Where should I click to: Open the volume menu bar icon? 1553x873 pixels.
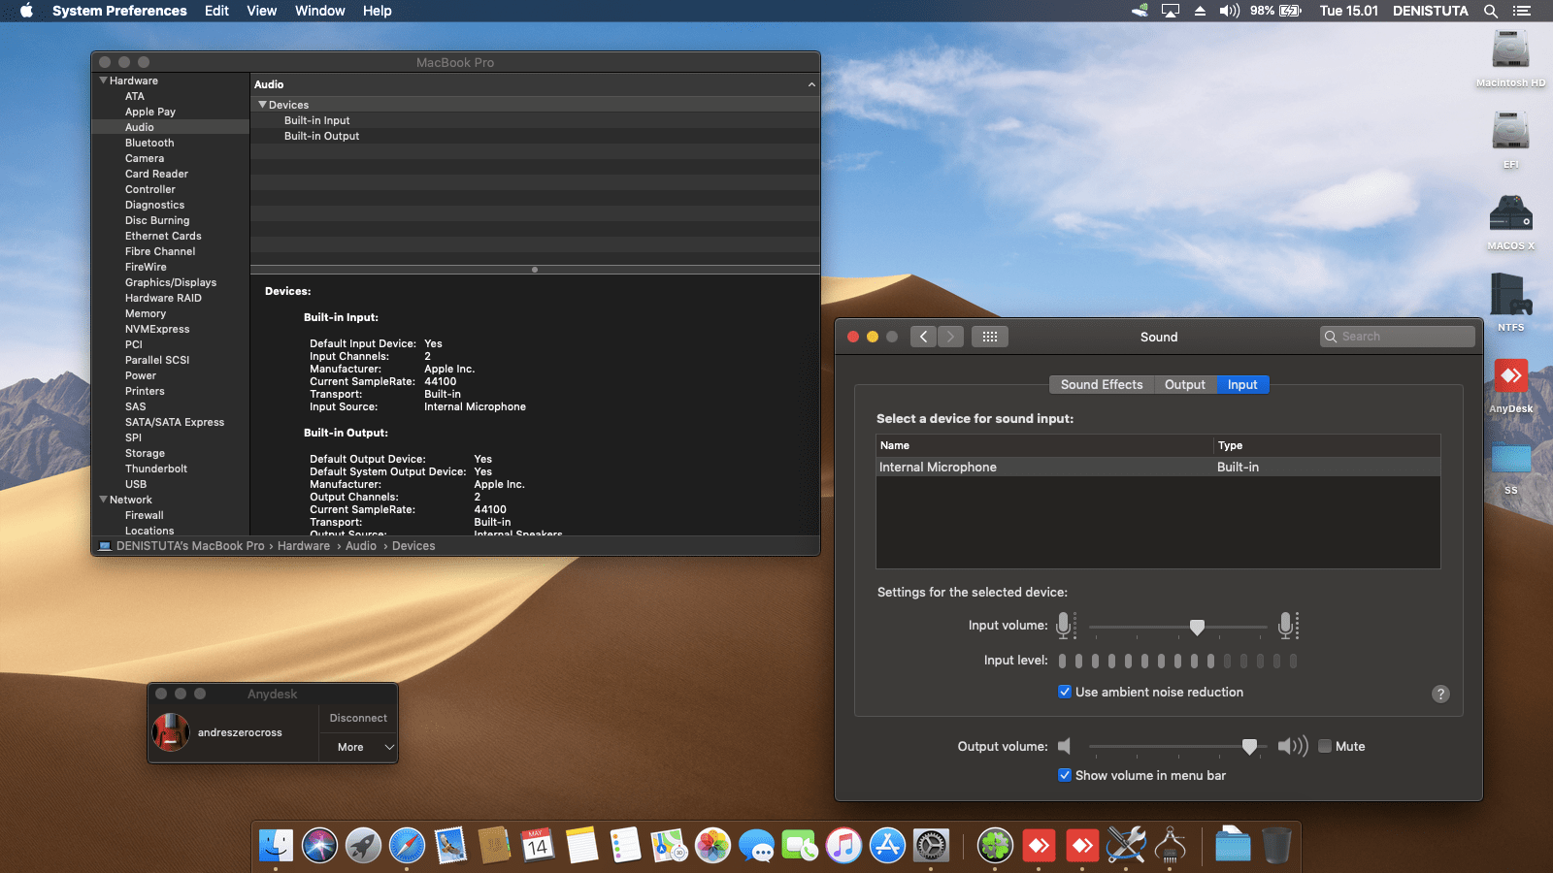[x=1230, y=11]
